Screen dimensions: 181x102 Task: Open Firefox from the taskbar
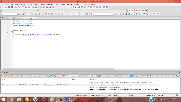(x=43, y=99)
